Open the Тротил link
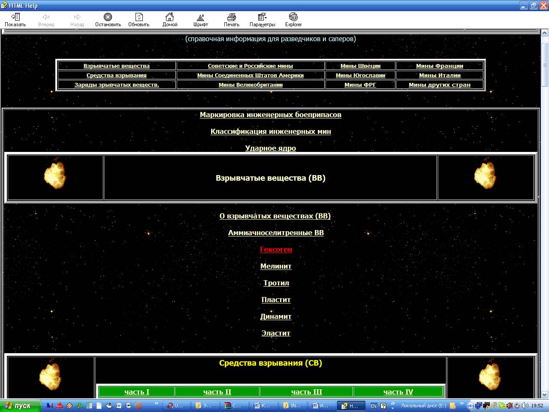The width and height of the screenshot is (549, 412). (276, 283)
